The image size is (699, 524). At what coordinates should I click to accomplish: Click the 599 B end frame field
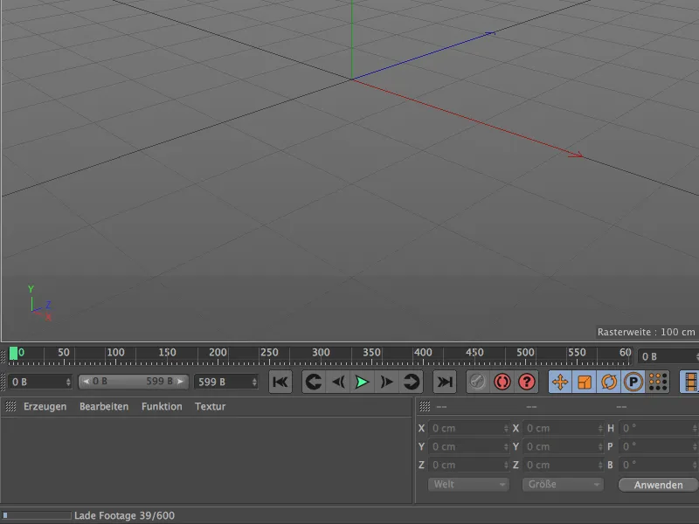tap(225, 382)
